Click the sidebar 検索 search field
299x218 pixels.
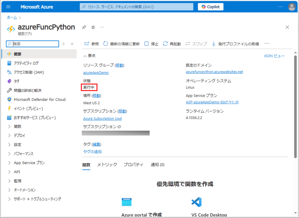coord(32,44)
